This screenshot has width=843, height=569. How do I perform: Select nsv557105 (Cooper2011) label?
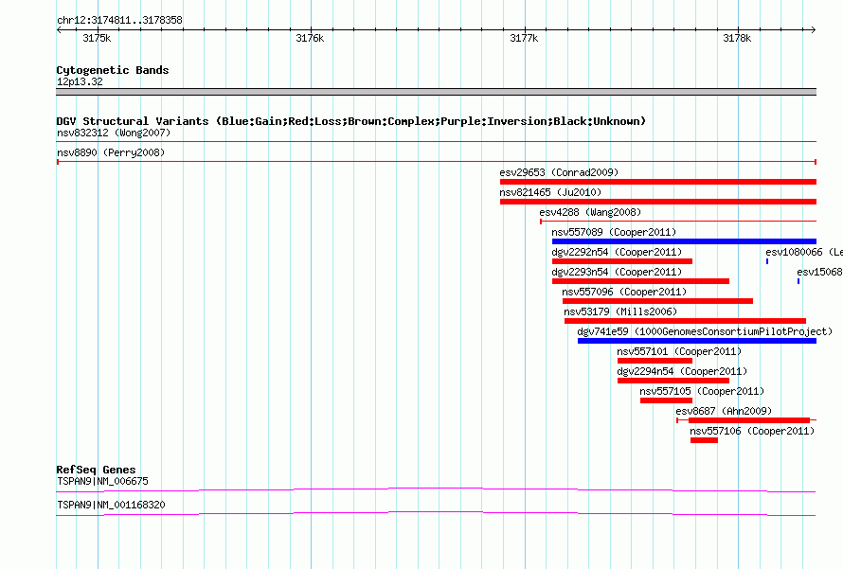[x=702, y=391]
